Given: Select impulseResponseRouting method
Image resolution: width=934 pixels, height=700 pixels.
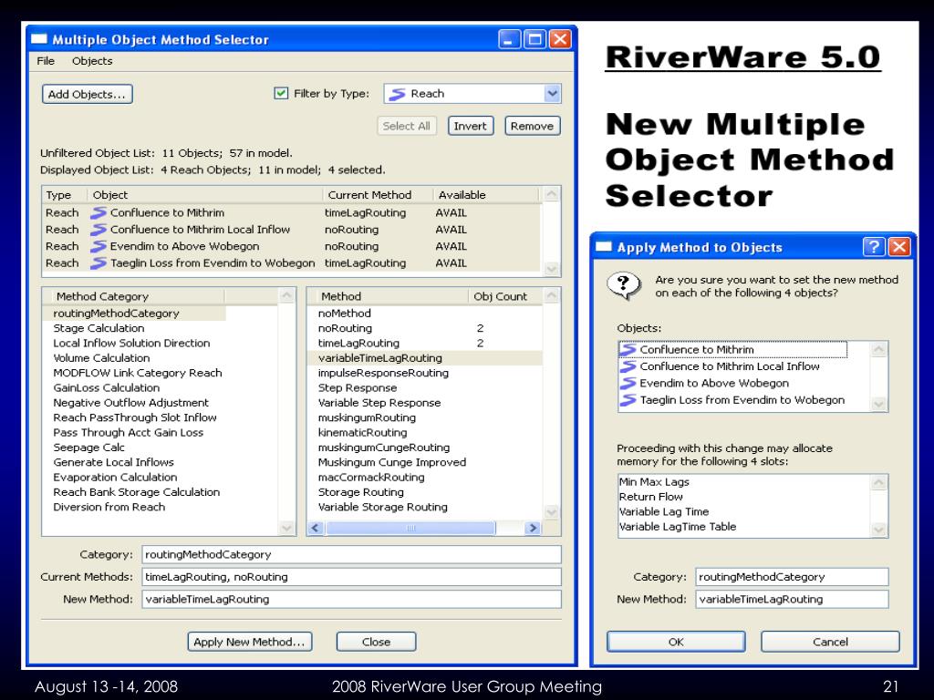Looking at the screenshot, I should (x=383, y=373).
